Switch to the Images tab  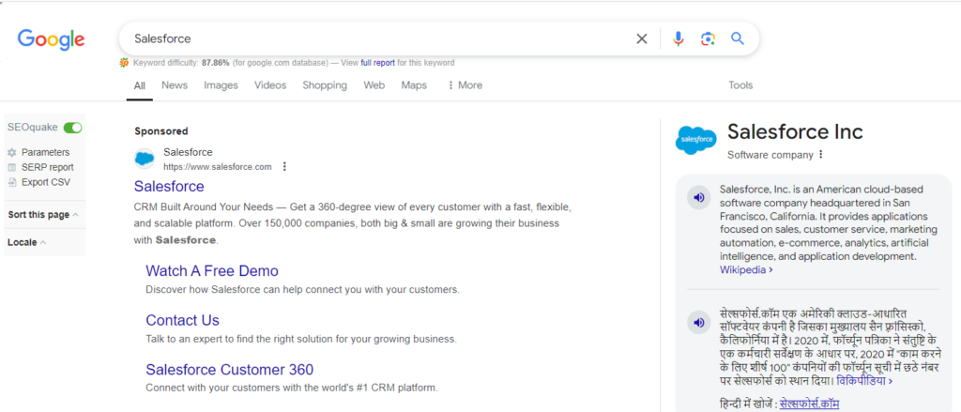click(x=221, y=85)
